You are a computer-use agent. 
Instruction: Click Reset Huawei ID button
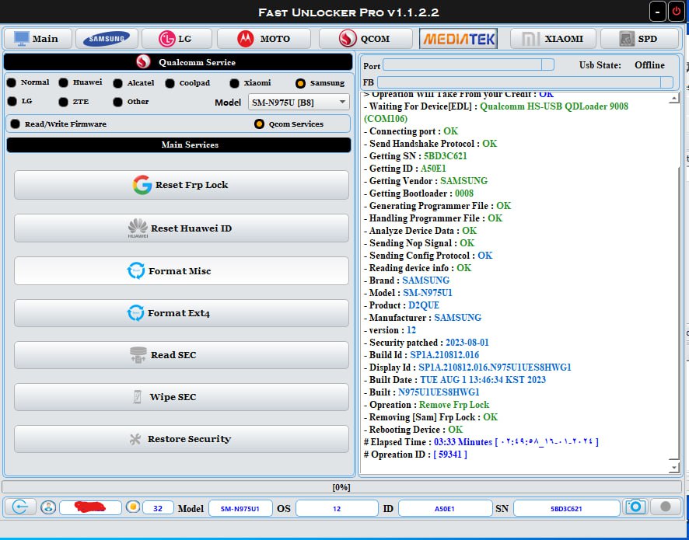coord(181,228)
